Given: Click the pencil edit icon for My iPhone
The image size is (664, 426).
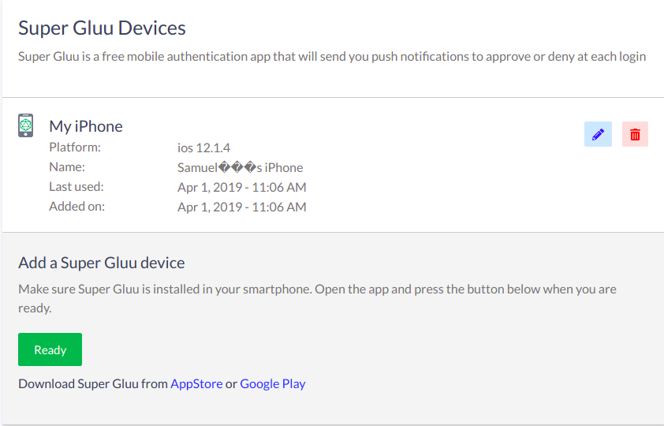Looking at the screenshot, I should tap(598, 134).
